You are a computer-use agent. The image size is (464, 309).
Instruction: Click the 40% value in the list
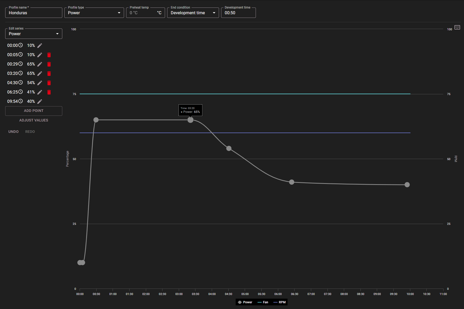pyautogui.click(x=31, y=102)
